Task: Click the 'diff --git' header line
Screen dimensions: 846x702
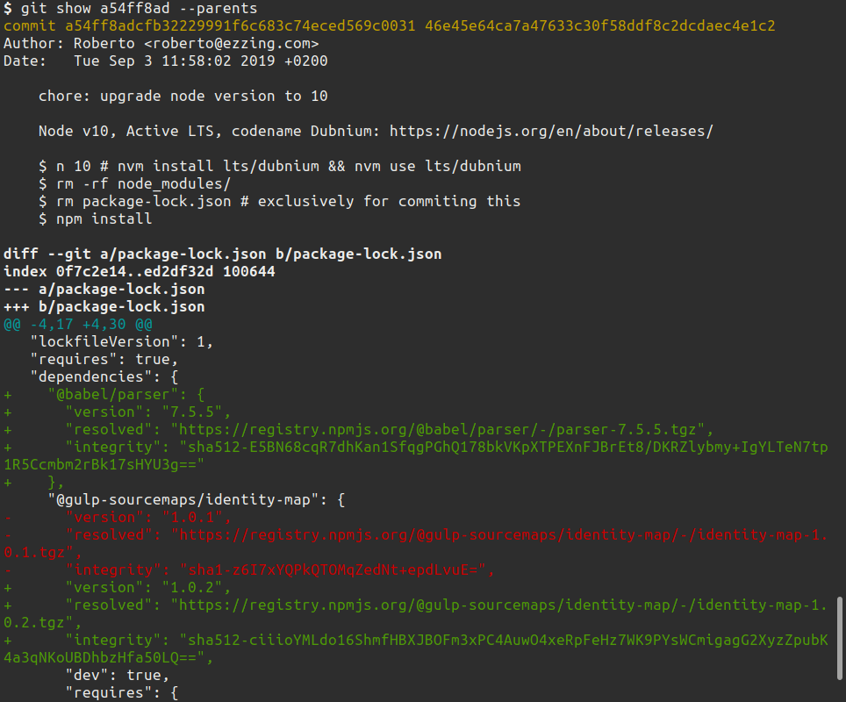Action: (x=222, y=254)
